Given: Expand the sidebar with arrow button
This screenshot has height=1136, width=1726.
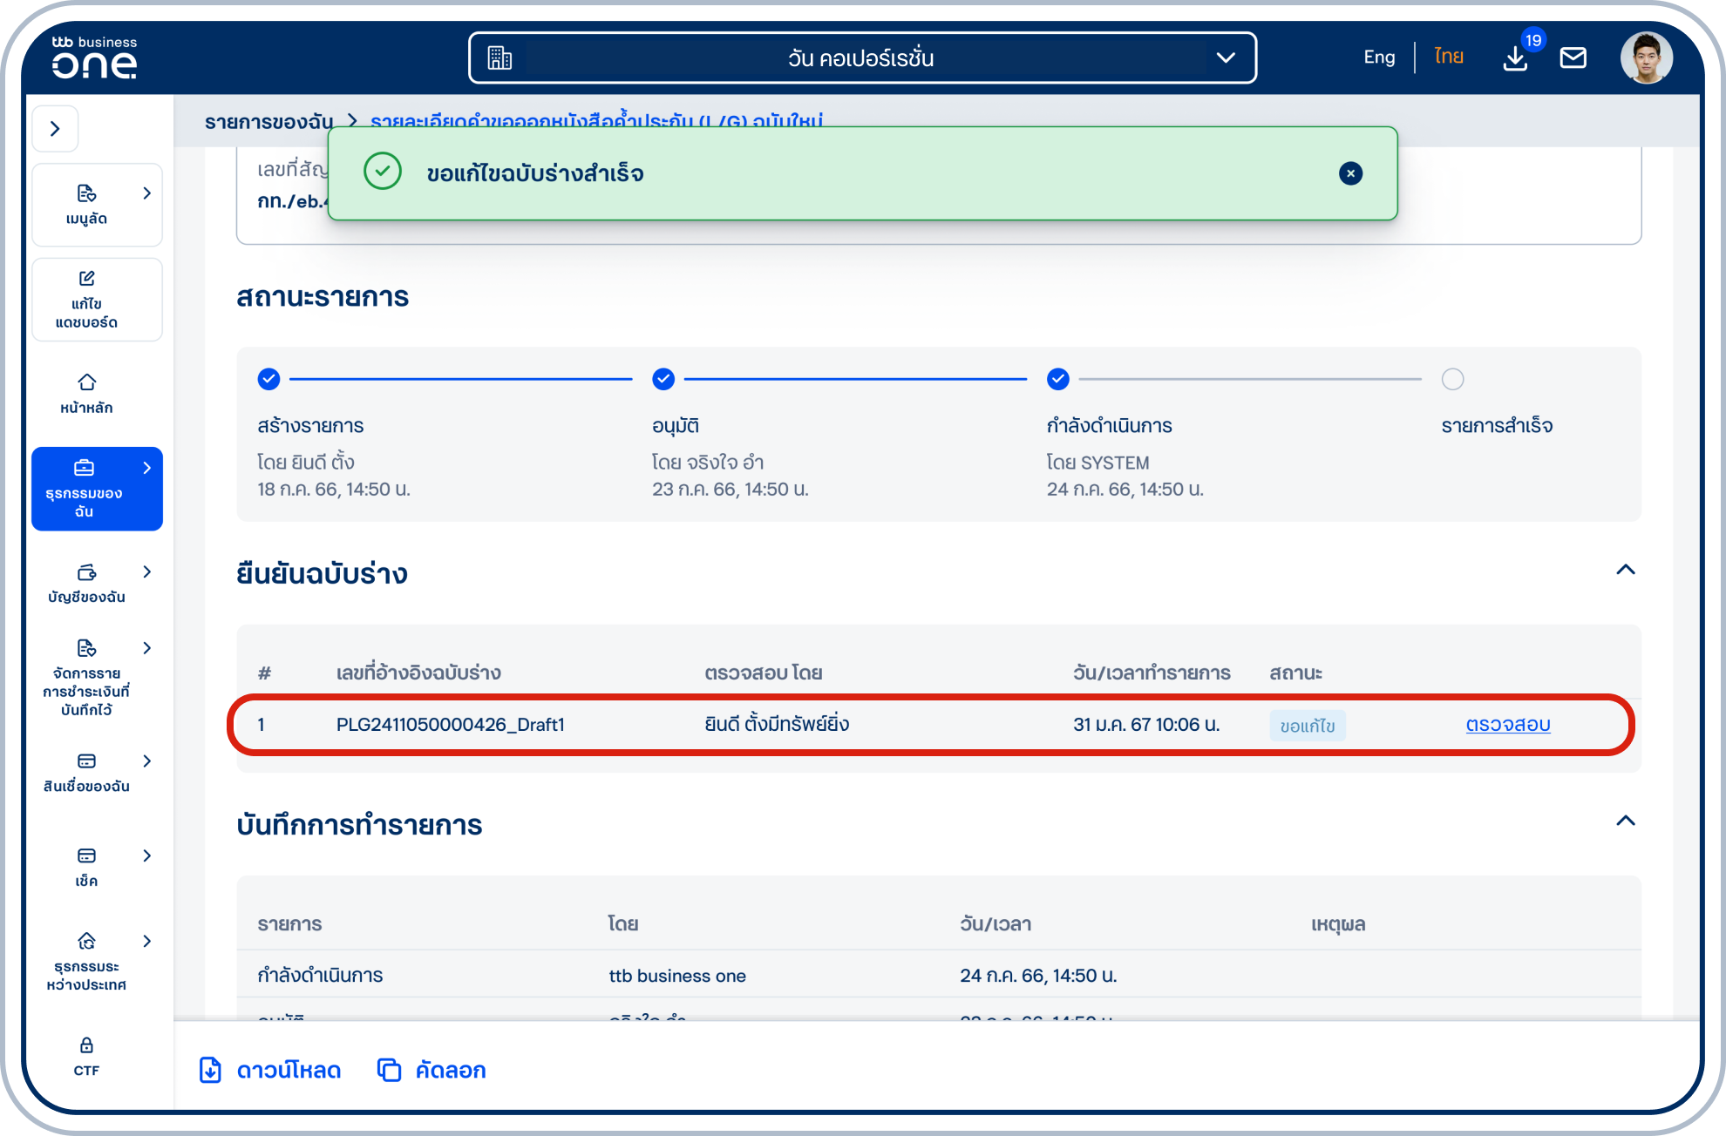Looking at the screenshot, I should pyautogui.click(x=56, y=129).
